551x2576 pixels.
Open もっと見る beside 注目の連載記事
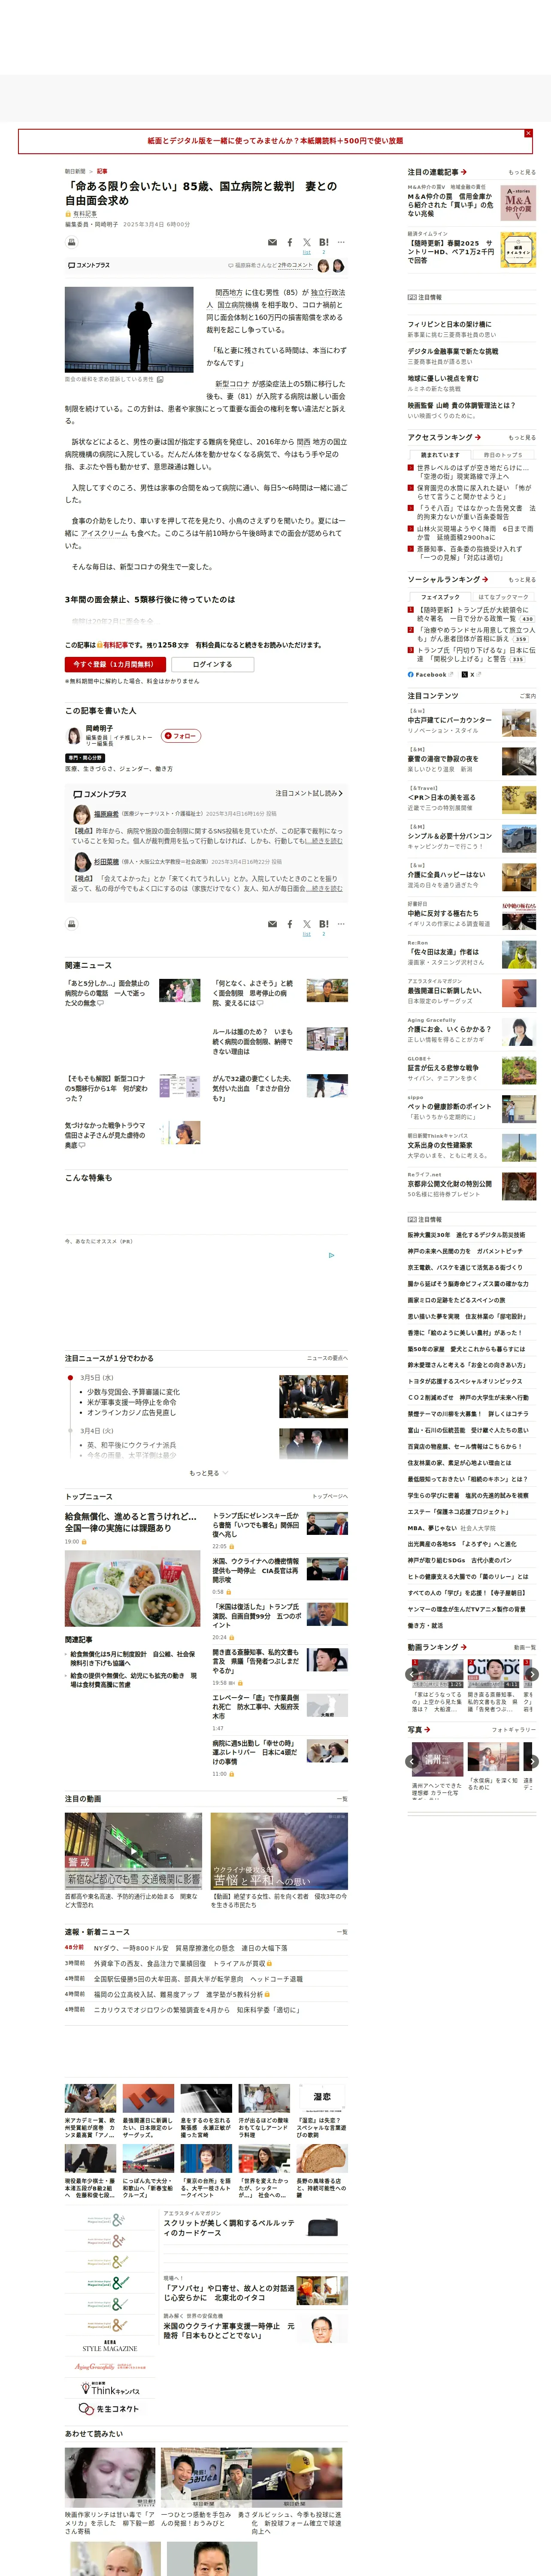point(521,172)
